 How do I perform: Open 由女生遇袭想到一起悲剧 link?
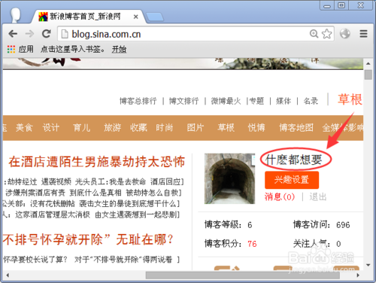pyautogui.click(x=136, y=215)
